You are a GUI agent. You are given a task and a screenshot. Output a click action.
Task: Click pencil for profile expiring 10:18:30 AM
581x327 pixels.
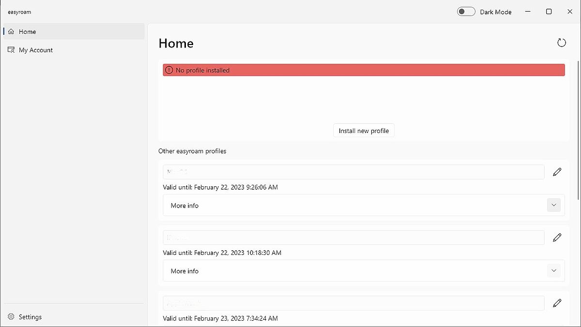[x=557, y=238]
